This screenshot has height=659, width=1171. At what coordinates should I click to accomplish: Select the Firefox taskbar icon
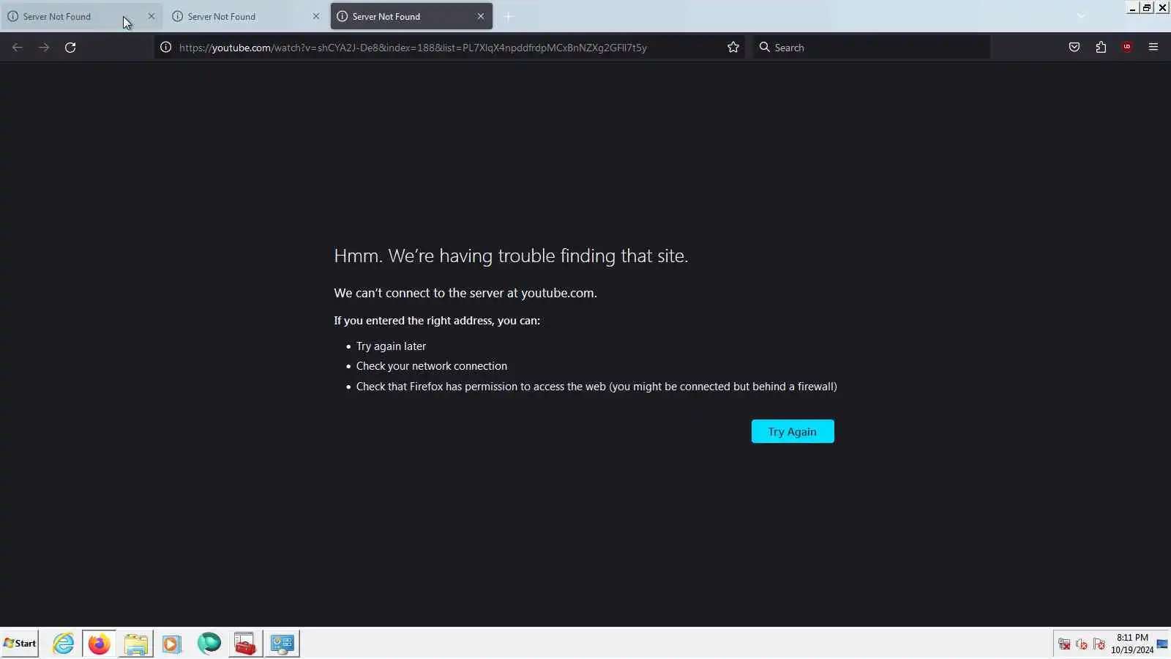(x=99, y=644)
